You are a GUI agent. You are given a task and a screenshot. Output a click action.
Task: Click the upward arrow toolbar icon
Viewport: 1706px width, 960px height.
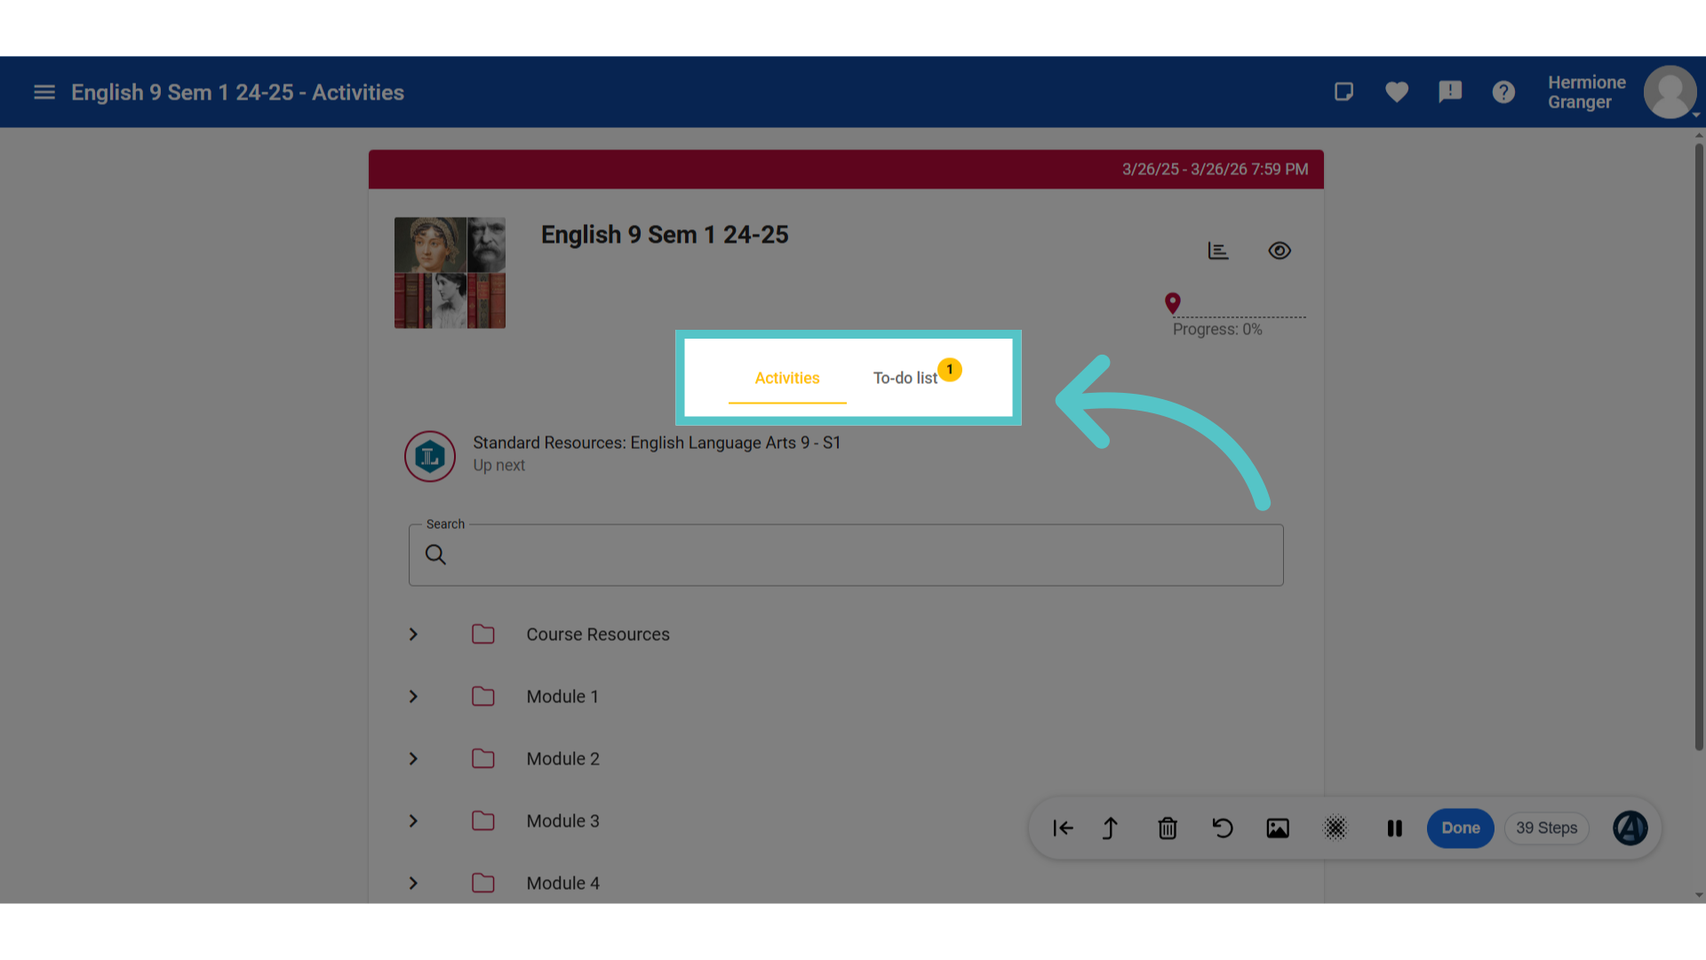pos(1111,828)
